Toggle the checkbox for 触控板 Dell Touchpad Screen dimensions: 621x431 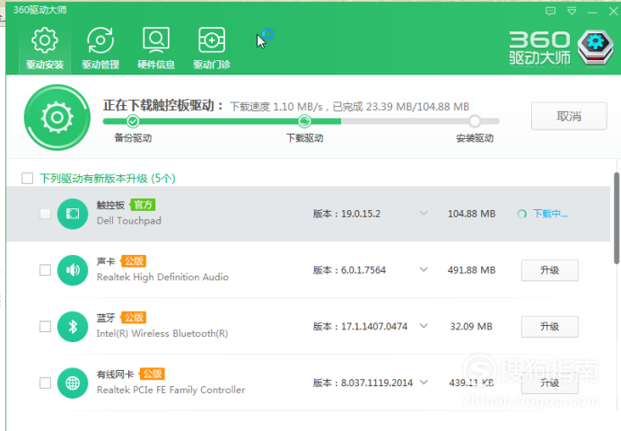[45, 214]
